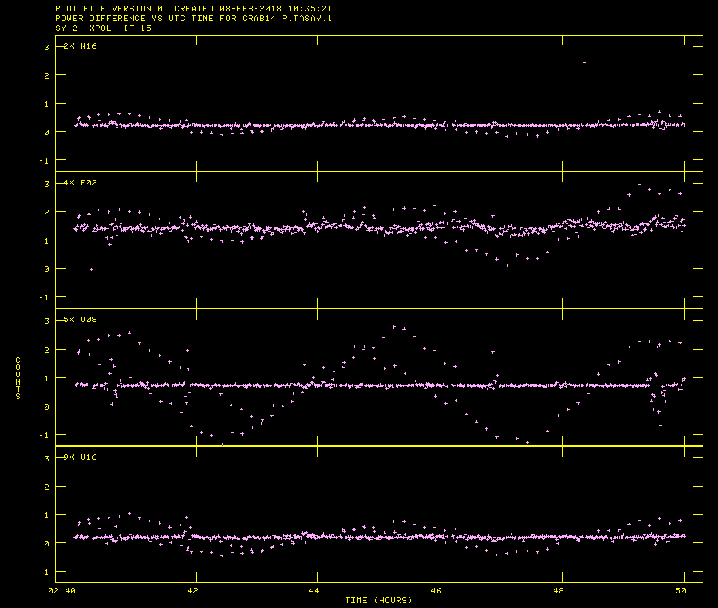
Task: Select the 9X W16 panel label
Action: (x=80, y=457)
